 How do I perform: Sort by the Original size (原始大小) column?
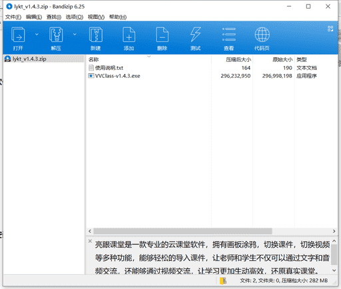[x=274, y=59]
